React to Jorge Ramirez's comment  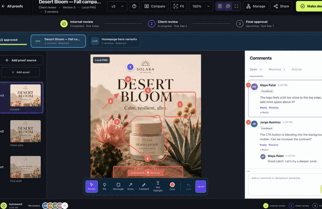point(264,150)
